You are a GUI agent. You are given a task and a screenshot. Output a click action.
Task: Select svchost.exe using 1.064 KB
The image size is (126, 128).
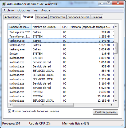61,62
